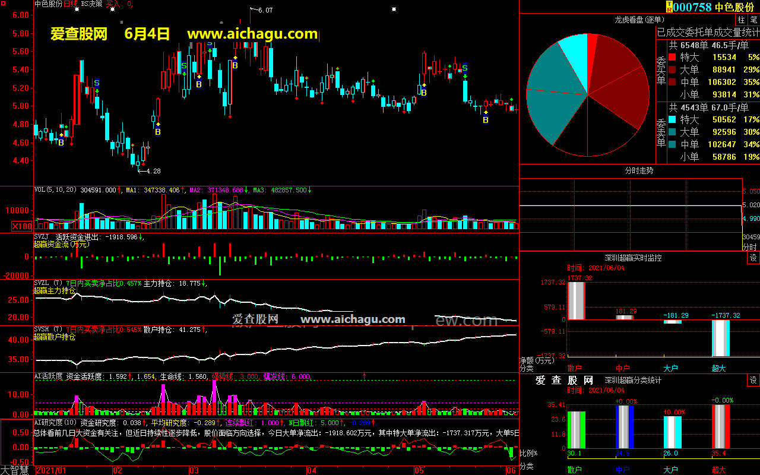The width and height of the screenshot is (760, 475).
Task: Click the 共6548单 buy order count
Action: click(x=689, y=45)
